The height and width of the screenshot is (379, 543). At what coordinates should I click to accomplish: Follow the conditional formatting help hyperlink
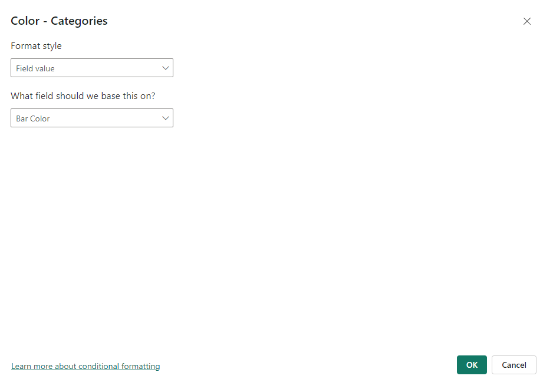85,366
